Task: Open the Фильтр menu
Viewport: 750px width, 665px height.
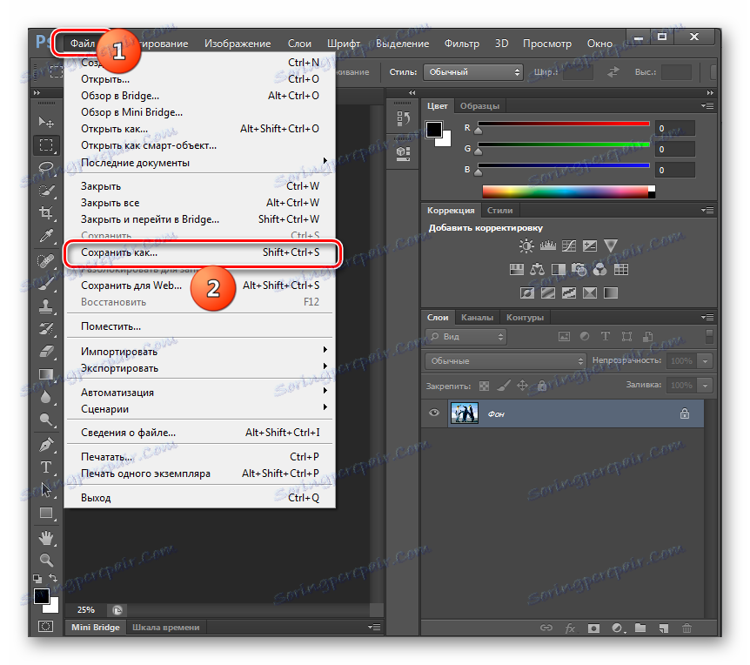Action: tap(462, 44)
